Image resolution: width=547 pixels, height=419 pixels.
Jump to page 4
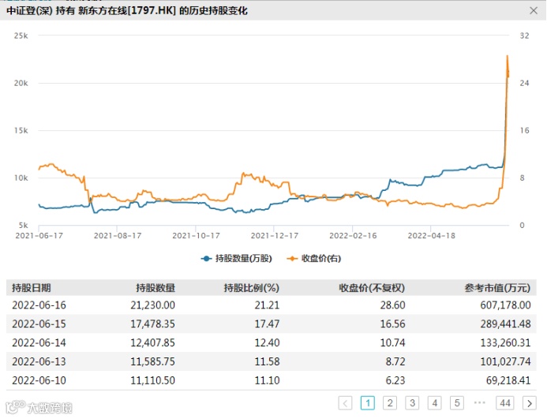435,403
